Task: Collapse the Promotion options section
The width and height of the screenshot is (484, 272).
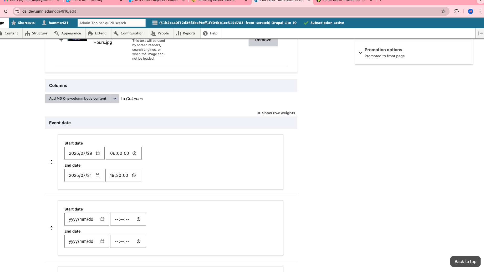Action: pos(360,53)
